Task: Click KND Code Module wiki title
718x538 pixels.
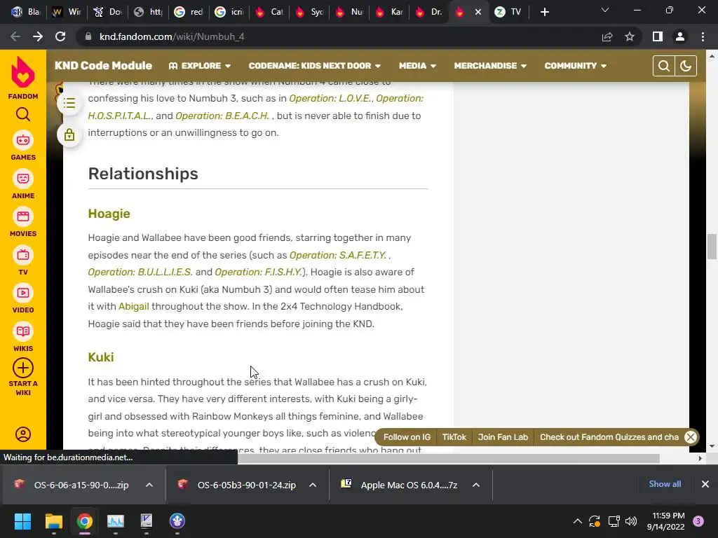Action: pos(104,65)
